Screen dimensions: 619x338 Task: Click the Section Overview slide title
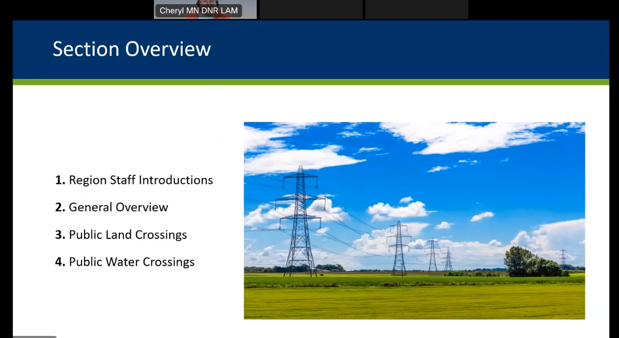pos(131,49)
